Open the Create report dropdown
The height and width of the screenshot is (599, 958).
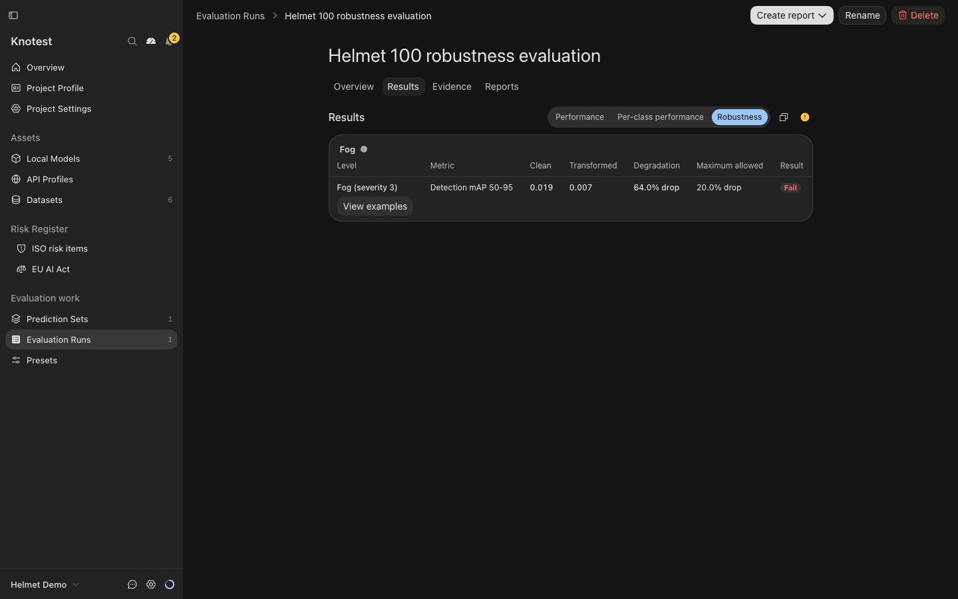(792, 15)
